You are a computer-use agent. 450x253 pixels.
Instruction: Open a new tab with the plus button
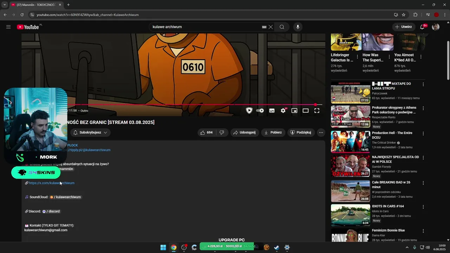(x=68, y=5)
